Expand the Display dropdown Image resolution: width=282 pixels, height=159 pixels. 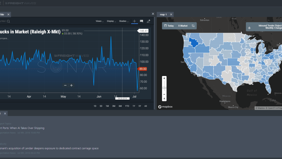click(x=111, y=21)
